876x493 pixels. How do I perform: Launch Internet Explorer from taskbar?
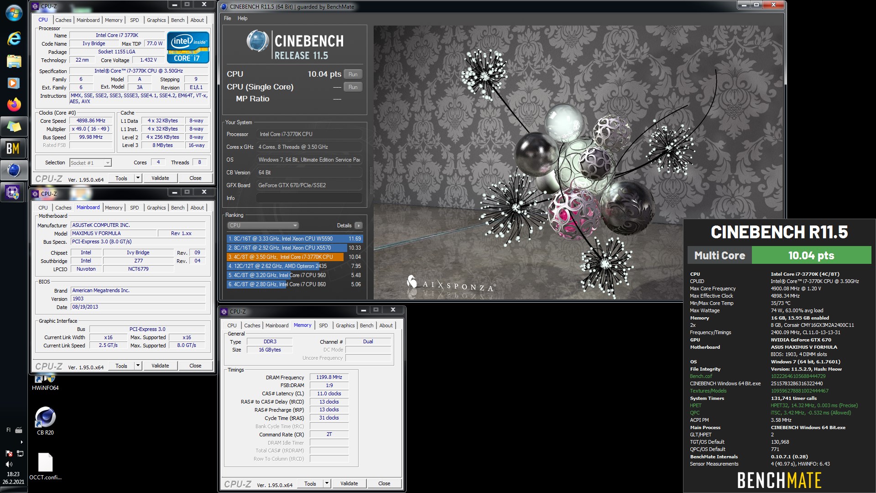[14, 39]
